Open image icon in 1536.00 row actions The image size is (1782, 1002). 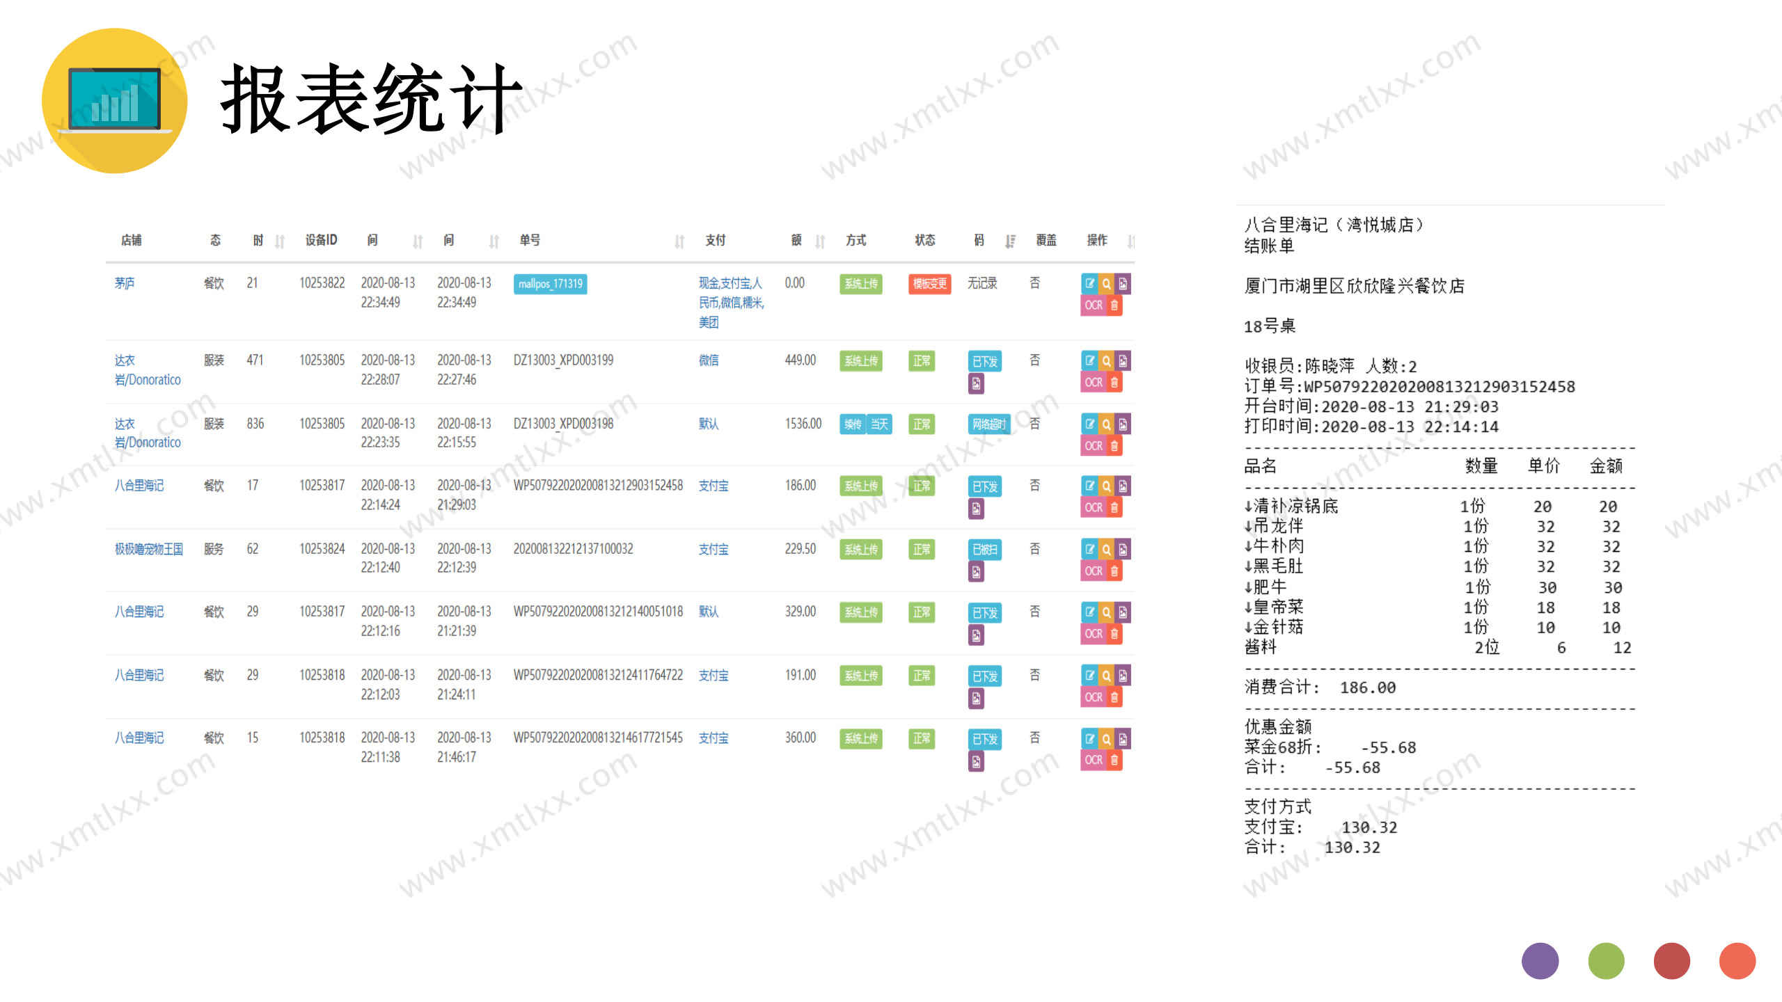pyautogui.click(x=1123, y=424)
